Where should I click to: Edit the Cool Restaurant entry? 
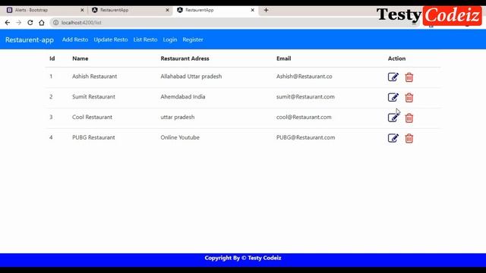(x=393, y=118)
